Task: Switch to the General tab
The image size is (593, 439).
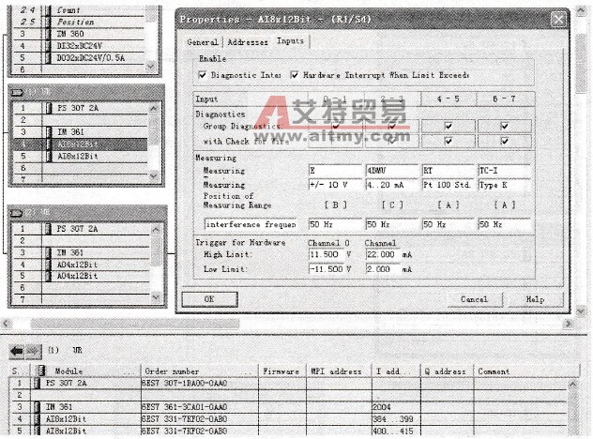Action: point(202,42)
